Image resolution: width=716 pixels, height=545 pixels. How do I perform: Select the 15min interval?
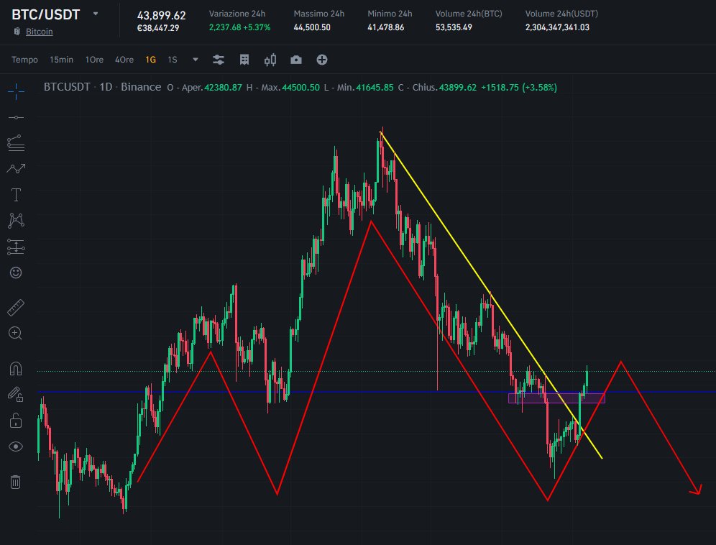[61, 60]
